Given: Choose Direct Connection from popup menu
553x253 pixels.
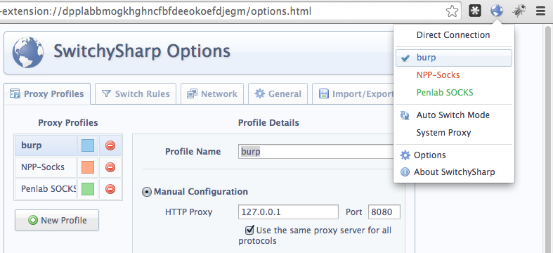Looking at the screenshot, I should (453, 35).
